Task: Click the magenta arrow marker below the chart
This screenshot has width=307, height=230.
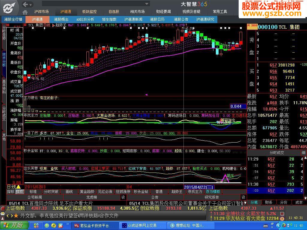Action: (146, 95)
